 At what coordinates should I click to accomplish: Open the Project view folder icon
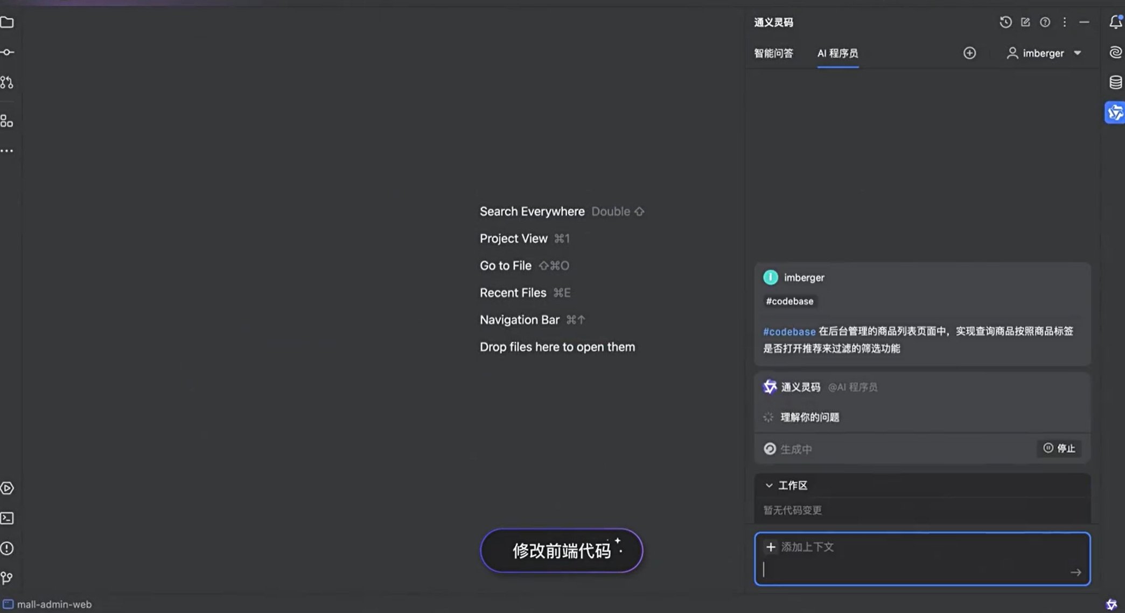8,22
